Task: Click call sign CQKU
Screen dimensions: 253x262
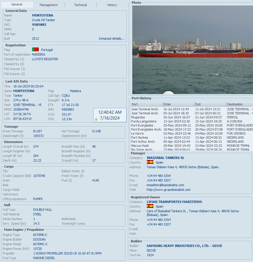Action: 66,96
